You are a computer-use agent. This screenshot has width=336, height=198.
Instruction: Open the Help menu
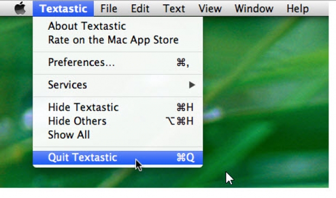pos(298,9)
